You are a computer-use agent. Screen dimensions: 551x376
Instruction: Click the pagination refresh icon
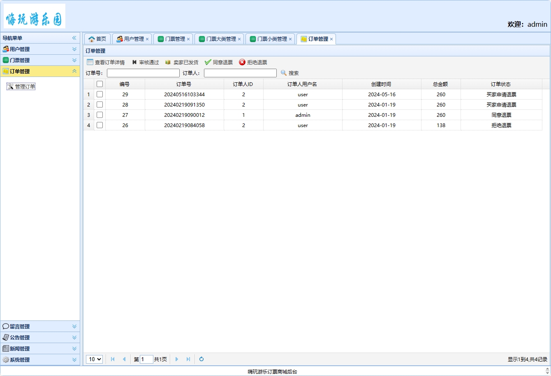[201, 359]
